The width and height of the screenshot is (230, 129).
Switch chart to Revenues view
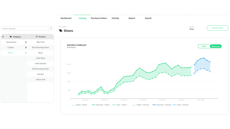216,46
